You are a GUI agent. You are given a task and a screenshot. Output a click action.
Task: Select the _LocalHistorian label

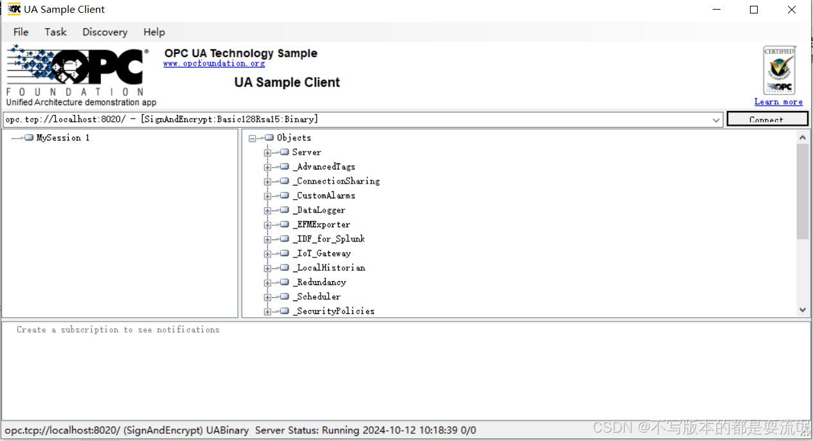tap(328, 268)
